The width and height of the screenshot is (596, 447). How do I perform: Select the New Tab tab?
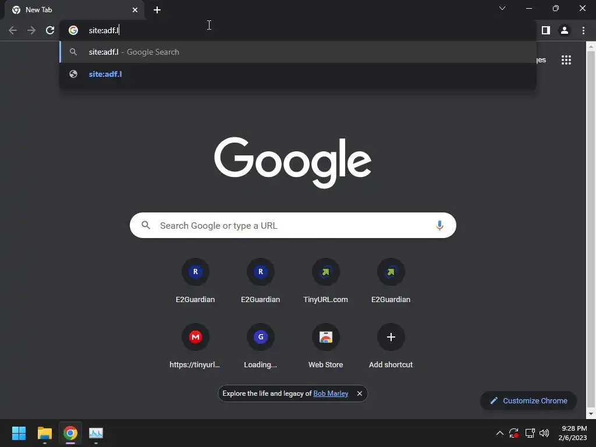point(74,10)
